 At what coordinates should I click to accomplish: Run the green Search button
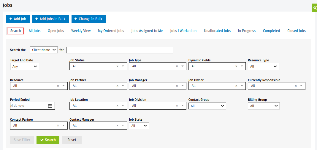(x=48, y=140)
